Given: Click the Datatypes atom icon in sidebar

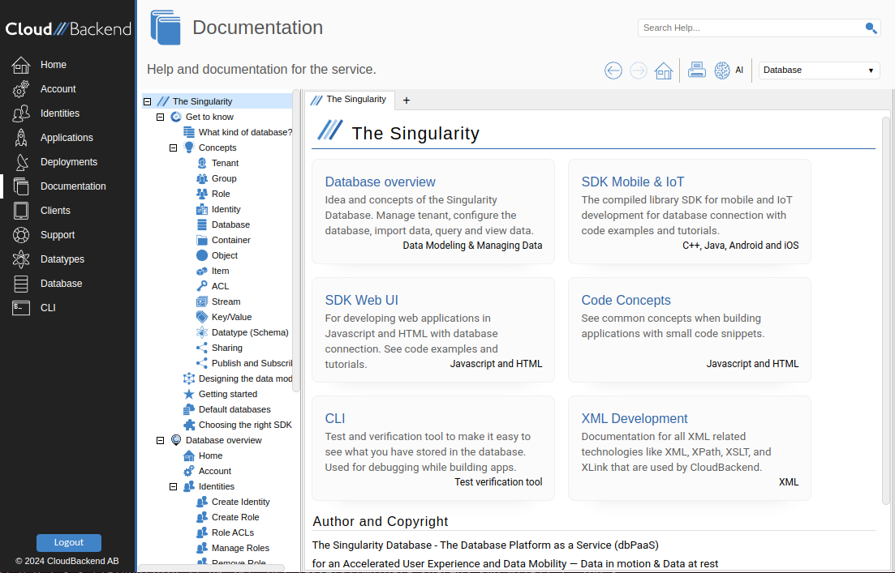Looking at the screenshot, I should point(21,259).
